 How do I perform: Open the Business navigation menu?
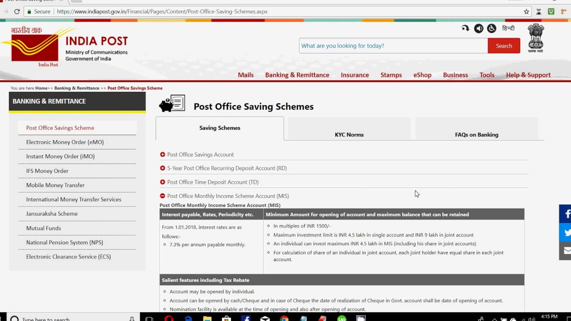point(455,75)
